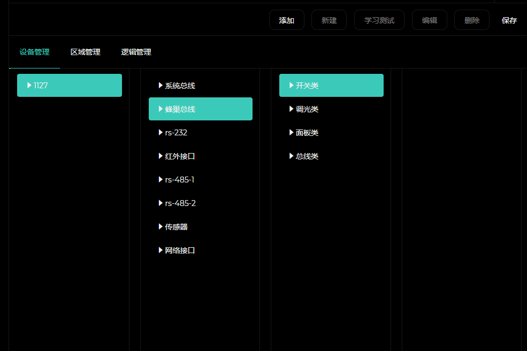The width and height of the screenshot is (527, 351).
Task: Select the 设备管理 tab
Action: coord(34,52)
